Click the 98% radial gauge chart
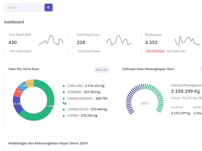Screen dimensions: 202x151 pyautogui.click(x=145, y=99)
